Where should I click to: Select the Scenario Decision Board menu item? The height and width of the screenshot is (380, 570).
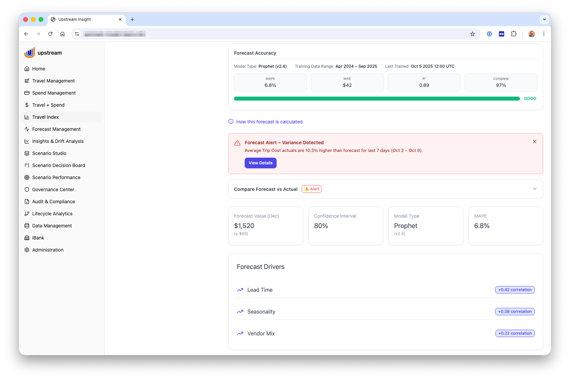58,165
